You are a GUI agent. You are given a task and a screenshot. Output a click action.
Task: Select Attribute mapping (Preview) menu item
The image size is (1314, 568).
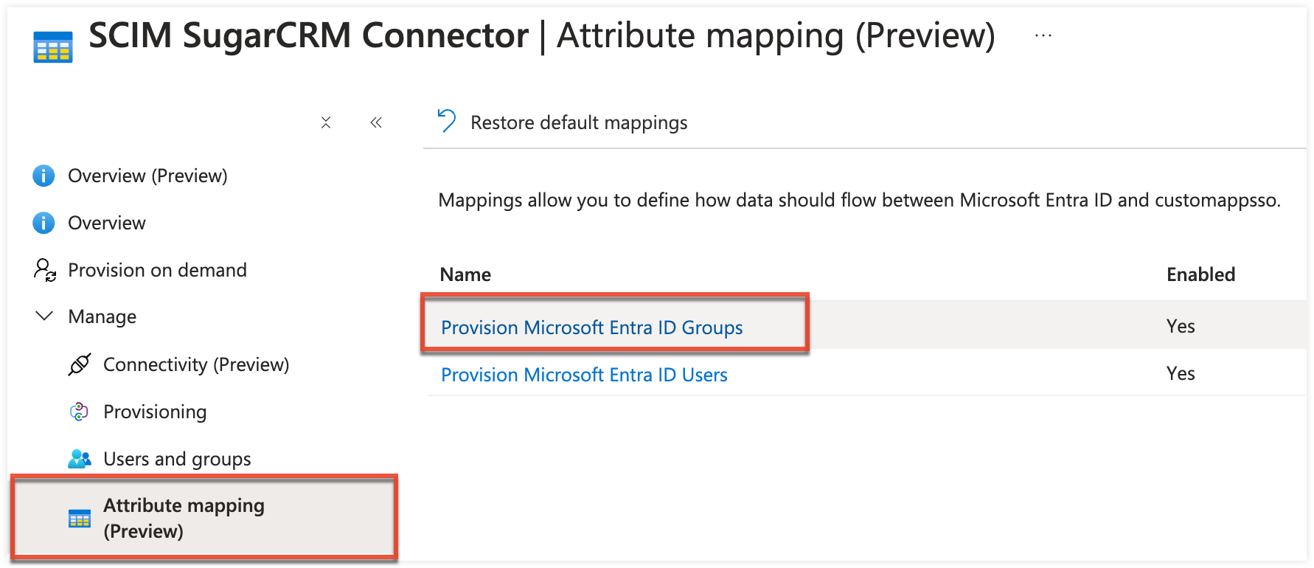(204, 518)
